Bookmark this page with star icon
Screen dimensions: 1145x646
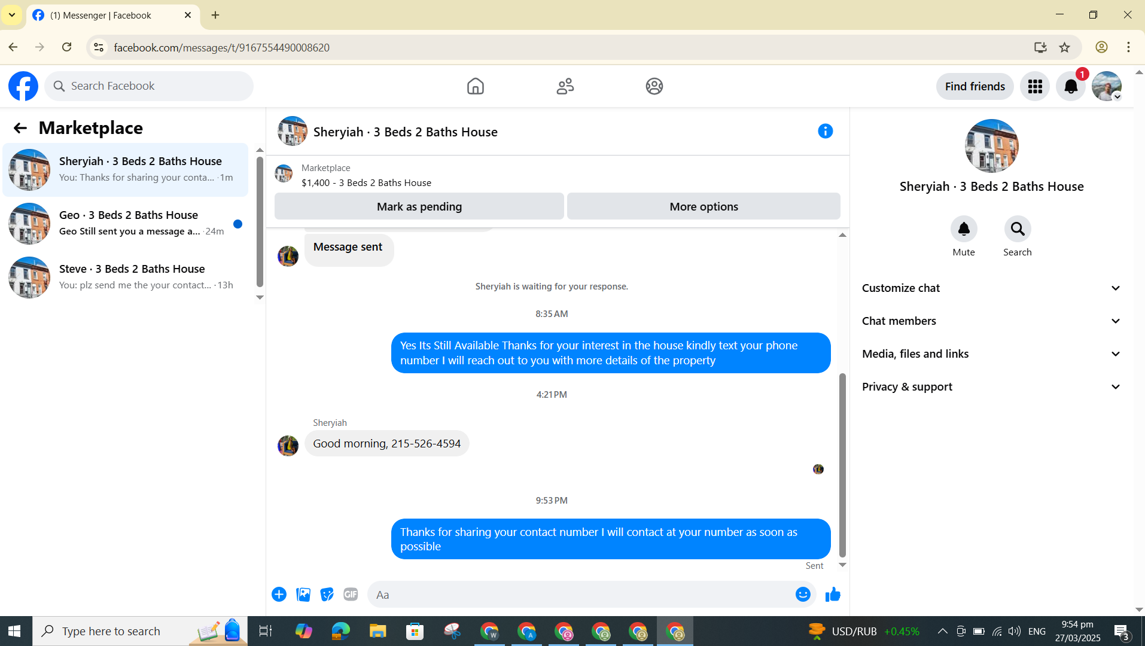(1065, 47)
